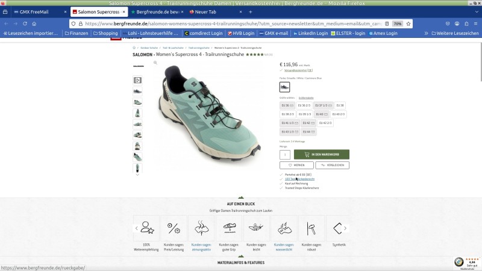Toggle reader view icon in address bar
Image resolution: width=482 pixels, height=271 pixels.
tap(387, 23)
